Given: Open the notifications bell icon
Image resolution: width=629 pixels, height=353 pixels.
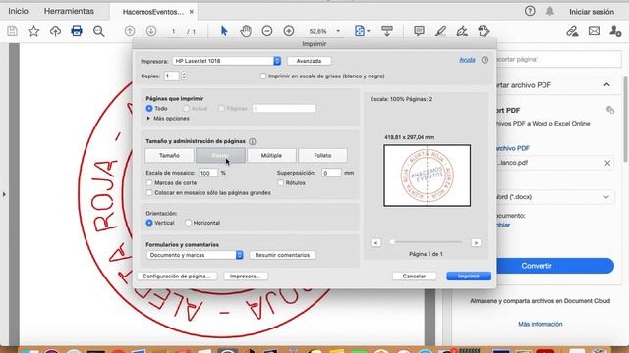Looking at the screenshot, I should point(550,11).
